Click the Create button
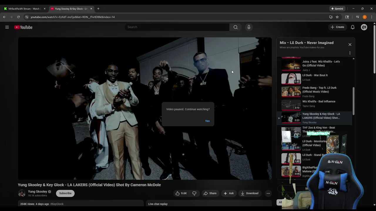Viewport: 376px width, 211px height. (x=337, y=27)
